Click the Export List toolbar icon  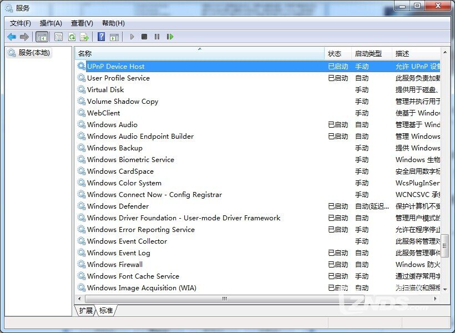point(84,37)
